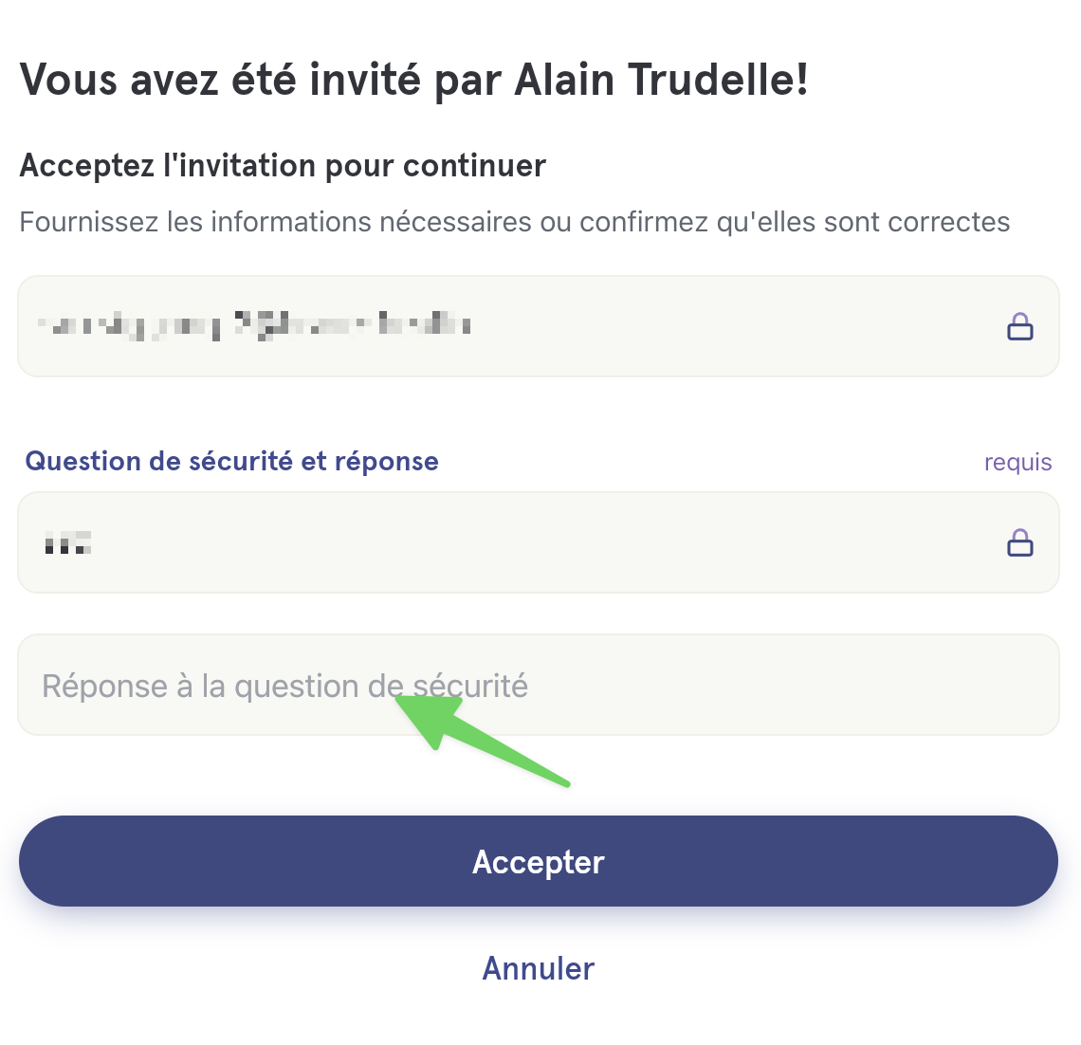Click the blurred email address text
The height and width of the screenshot is (1045, 1081).
254,325
